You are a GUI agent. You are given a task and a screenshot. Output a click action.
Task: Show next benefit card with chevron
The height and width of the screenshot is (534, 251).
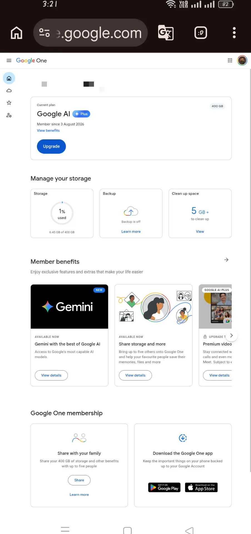point(232,336)
